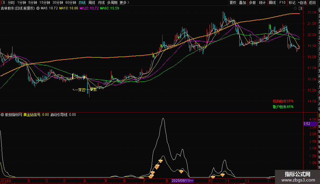Click the golden diamond signal near July peak
Screen dimensions: 320x184
click(x=160, y=161)
